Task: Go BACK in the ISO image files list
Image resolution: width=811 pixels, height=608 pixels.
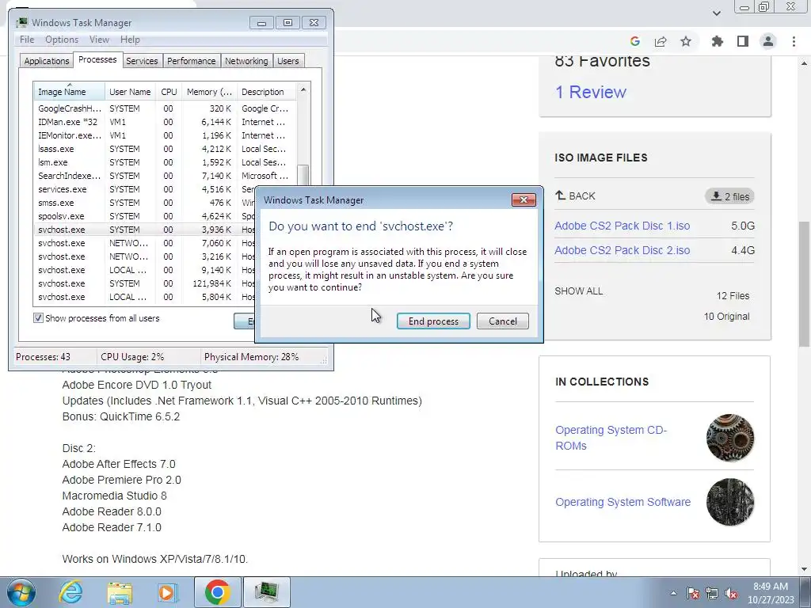Action: point(575,196)
